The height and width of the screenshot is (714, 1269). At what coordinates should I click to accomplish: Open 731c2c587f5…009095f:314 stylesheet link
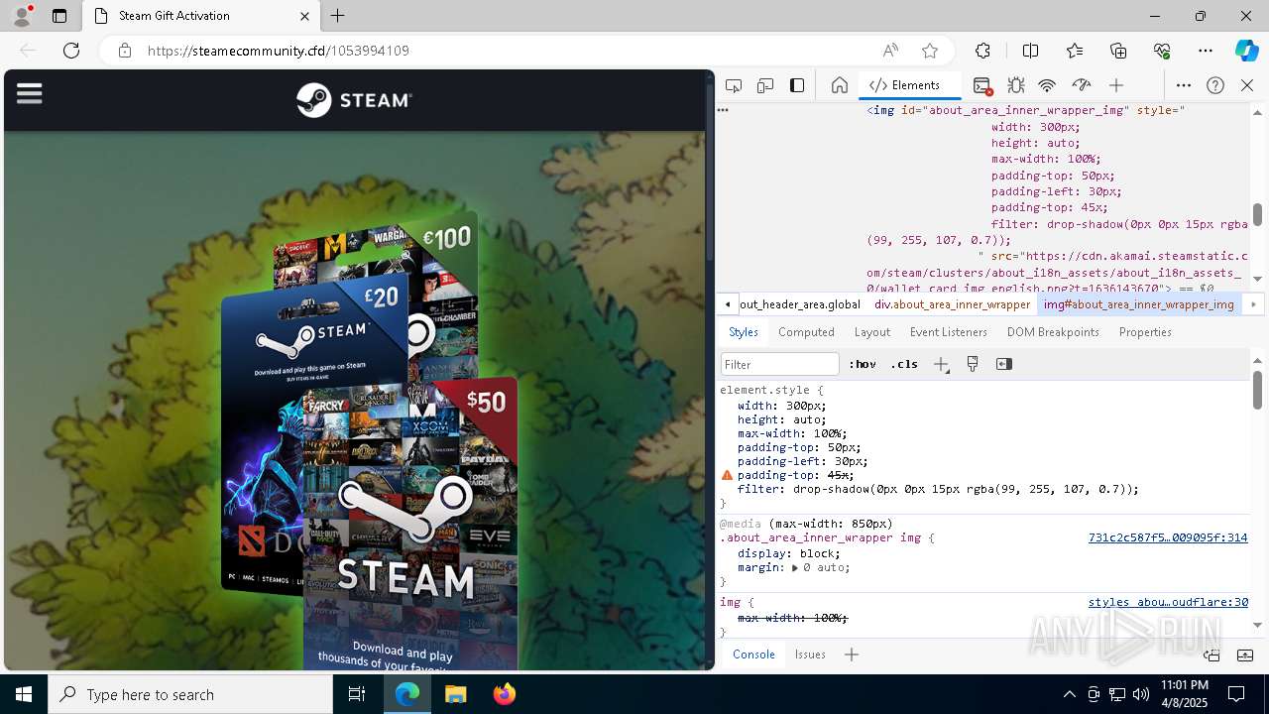click(1168, 537)
